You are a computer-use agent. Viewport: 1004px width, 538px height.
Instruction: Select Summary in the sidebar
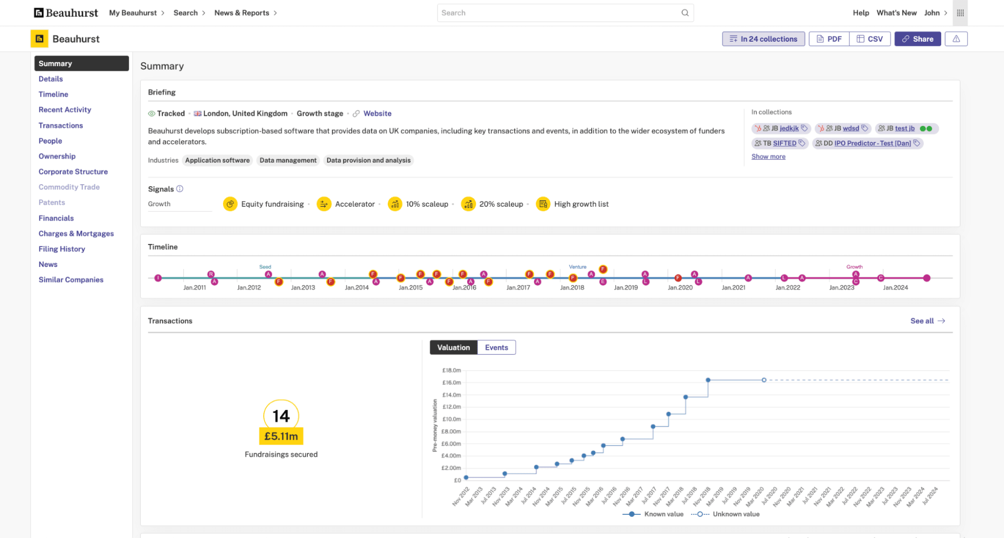(x=81, y=63)
